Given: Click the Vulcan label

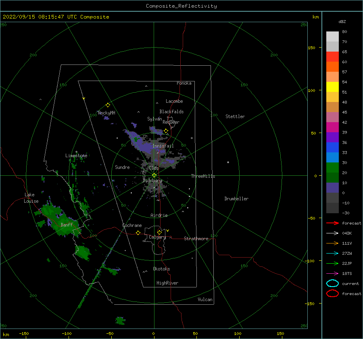Looking at the screenshot, I should click(x=205, y=299).
